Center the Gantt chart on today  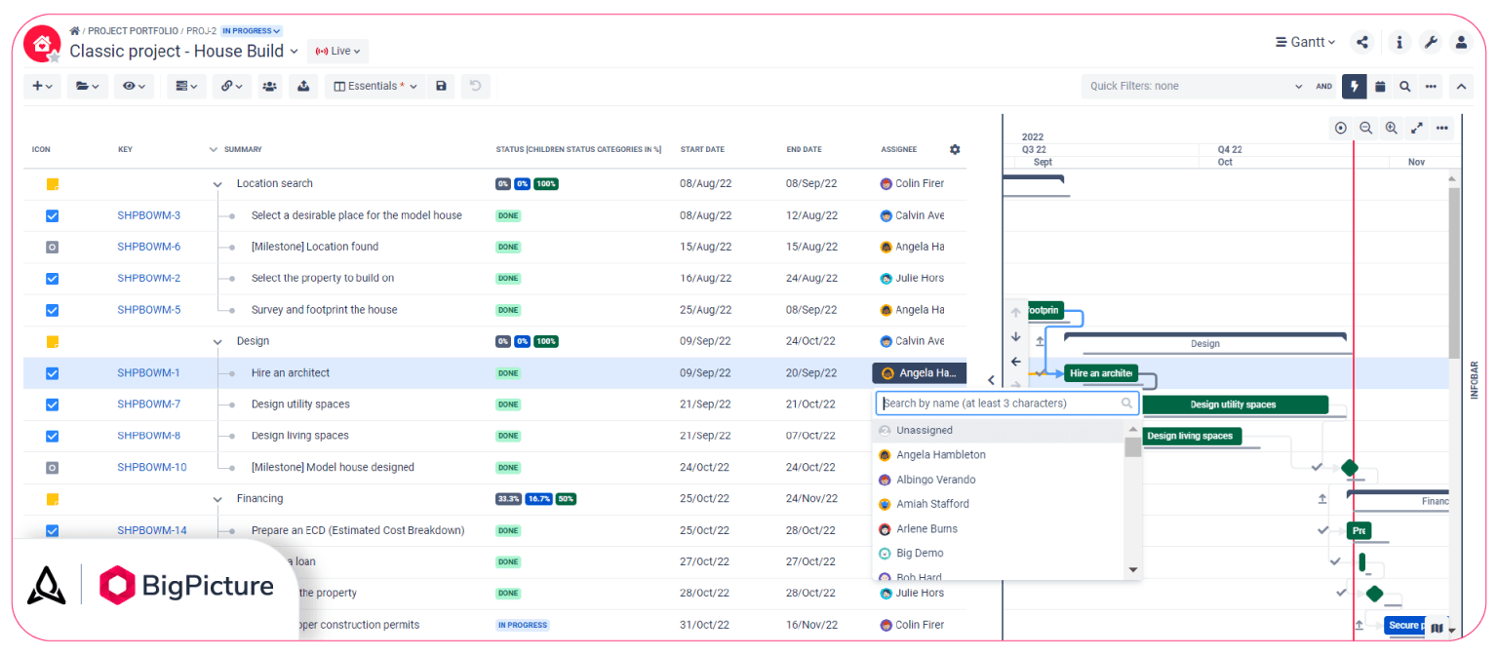click(1341, 128)
